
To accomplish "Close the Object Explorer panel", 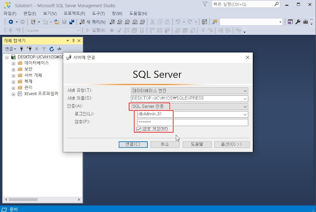I will [x=79, y=40].
